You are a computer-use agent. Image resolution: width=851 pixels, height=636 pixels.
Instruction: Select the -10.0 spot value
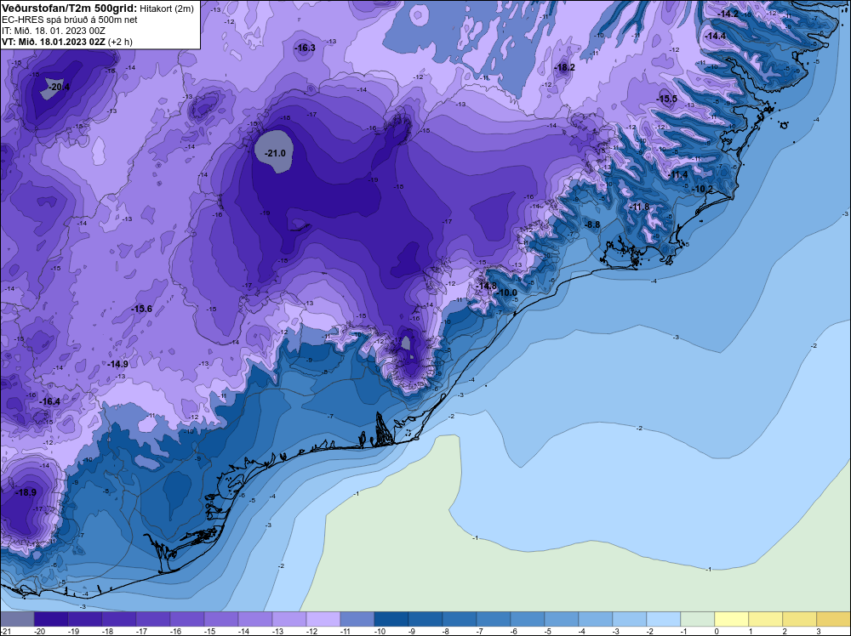tap(507, 292)
